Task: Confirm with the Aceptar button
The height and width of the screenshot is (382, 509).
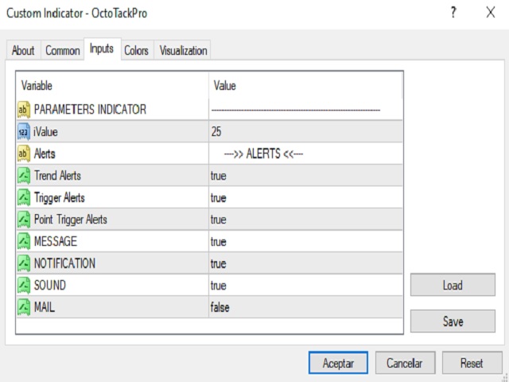Action: [x=338, y=363]
